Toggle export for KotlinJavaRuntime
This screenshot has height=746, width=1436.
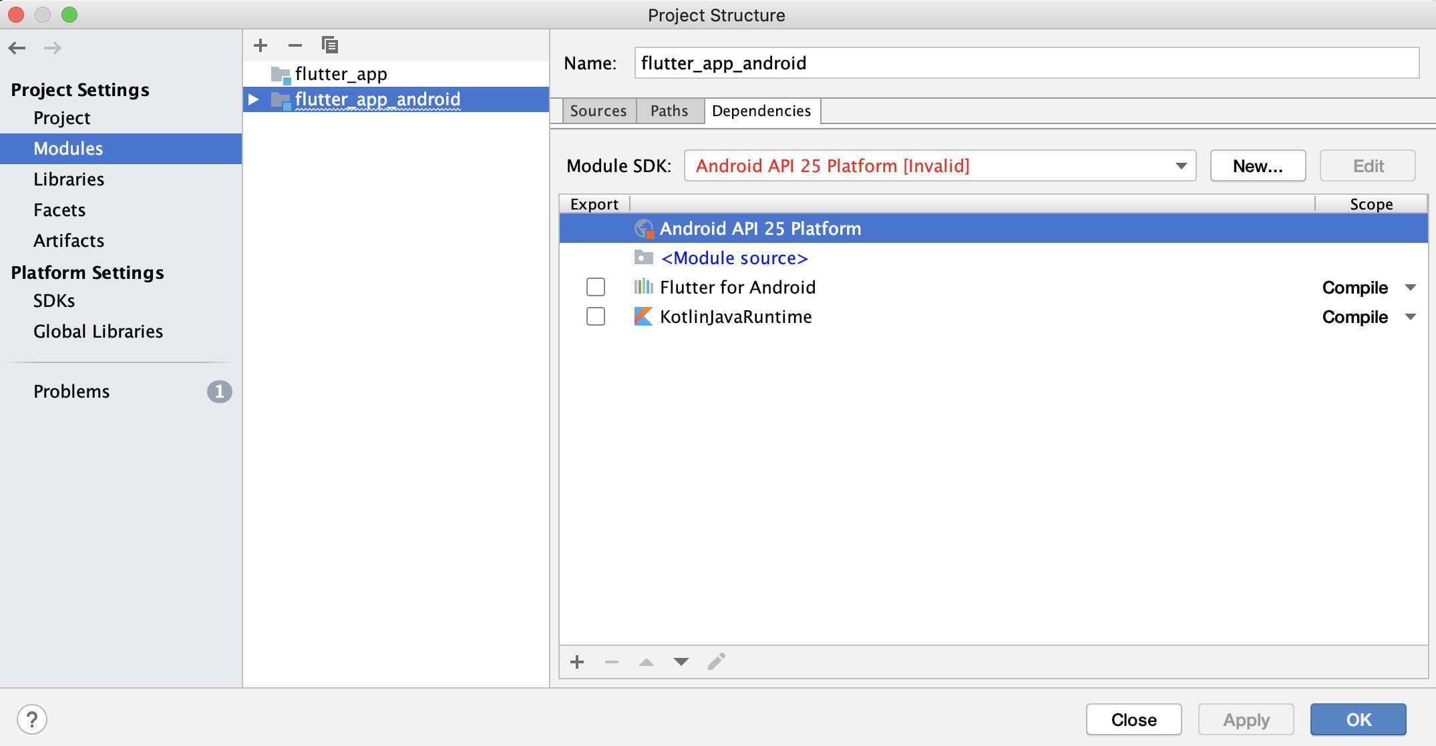point(596,316)
